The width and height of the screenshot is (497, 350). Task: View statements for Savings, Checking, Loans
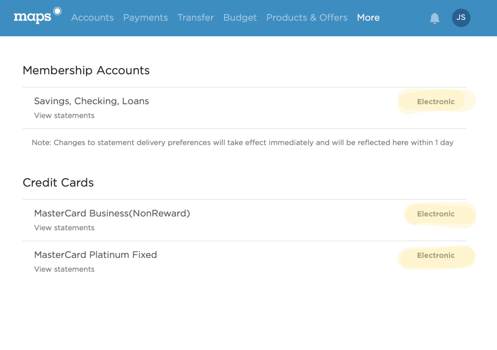pyautogui.click(x=64, y=116)
